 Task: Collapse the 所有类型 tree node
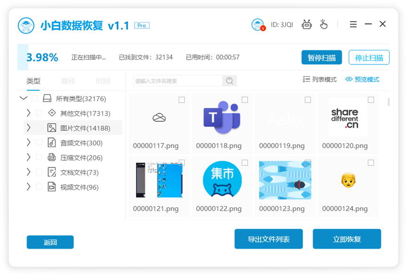coord(24,98)
